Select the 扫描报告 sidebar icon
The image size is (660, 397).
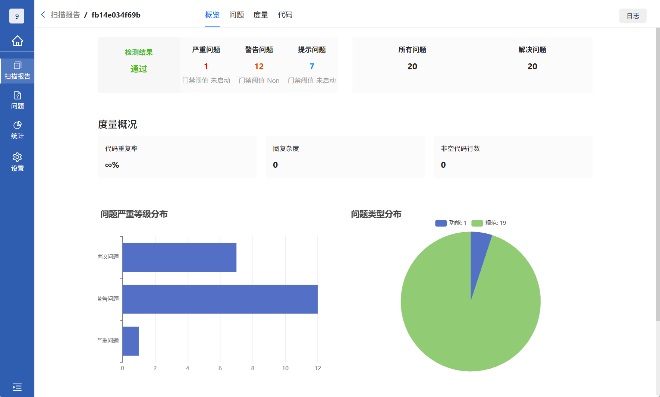[17, 71]
